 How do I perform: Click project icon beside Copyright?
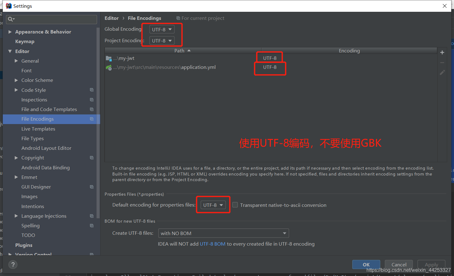92,158
